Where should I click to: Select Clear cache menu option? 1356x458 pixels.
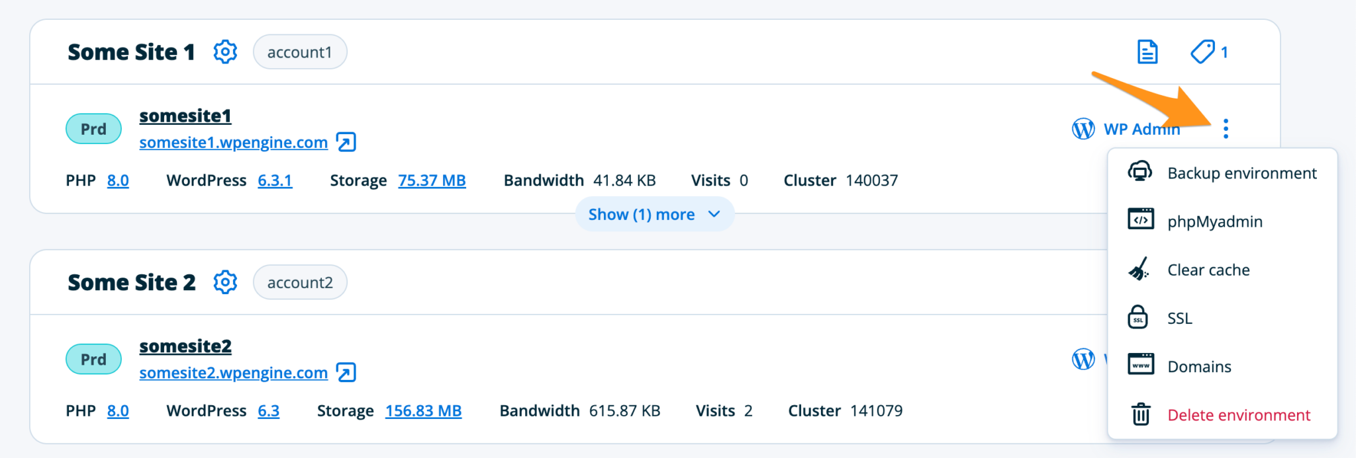[x=1208, y=270]
